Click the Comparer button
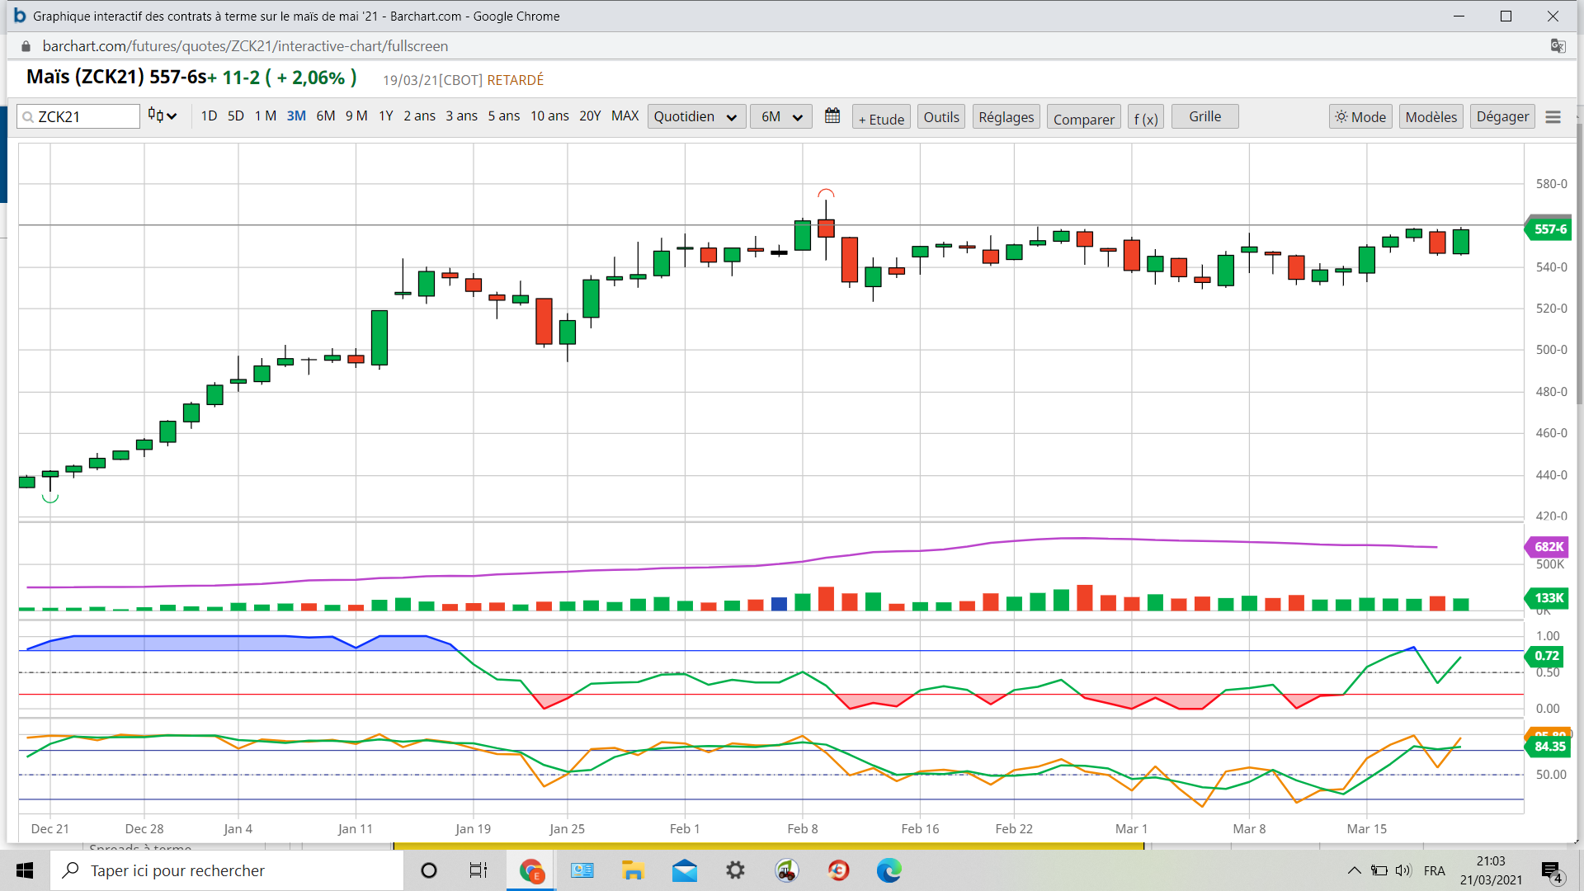The width and height of the screenshot is (1584, 891). pyautogui.click(x=1083, y=118)
